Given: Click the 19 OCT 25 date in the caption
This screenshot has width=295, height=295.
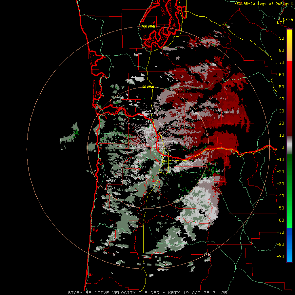Looking at the screenshot, I should tap(196, 293).
